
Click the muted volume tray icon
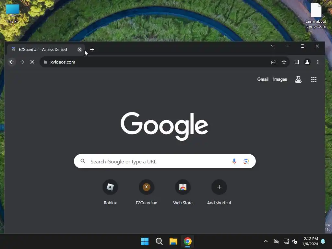294,241
